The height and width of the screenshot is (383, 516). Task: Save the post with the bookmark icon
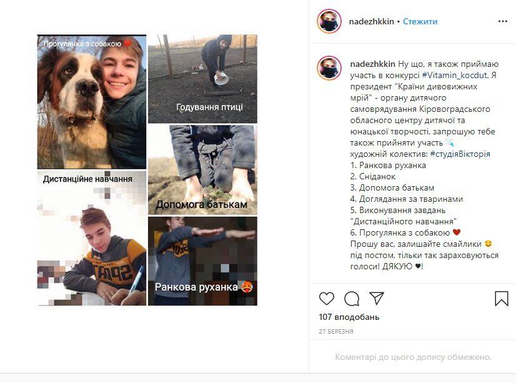501,299
